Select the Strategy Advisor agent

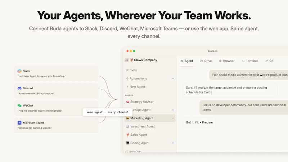click(x=150, y=102)
